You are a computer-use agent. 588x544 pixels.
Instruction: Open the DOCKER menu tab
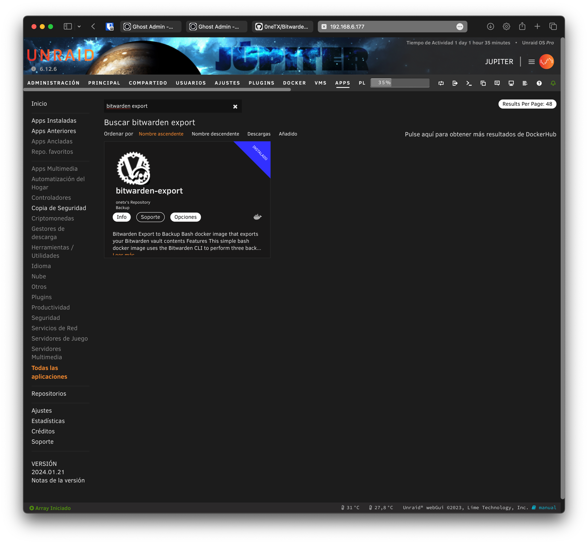(295, 83)
